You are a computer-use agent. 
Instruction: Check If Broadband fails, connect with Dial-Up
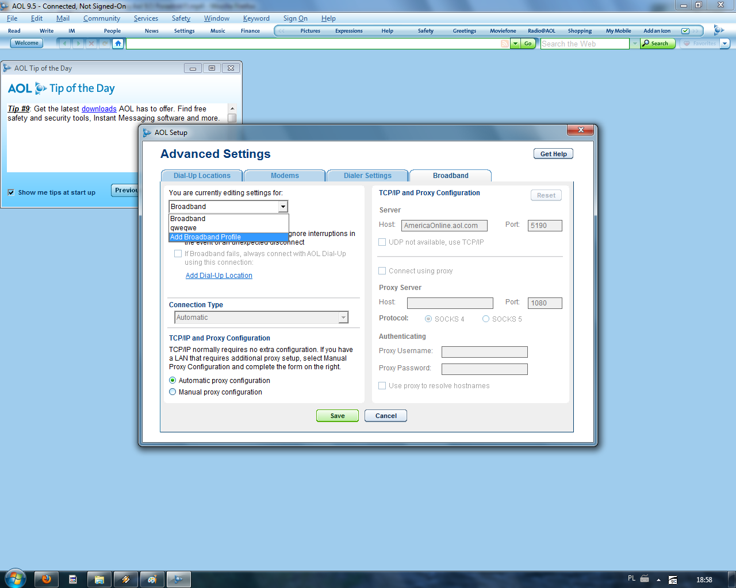pos(178,254)
